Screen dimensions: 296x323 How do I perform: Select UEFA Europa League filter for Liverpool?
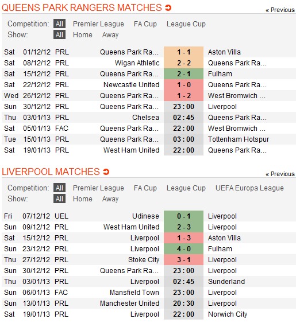[249, 188]
